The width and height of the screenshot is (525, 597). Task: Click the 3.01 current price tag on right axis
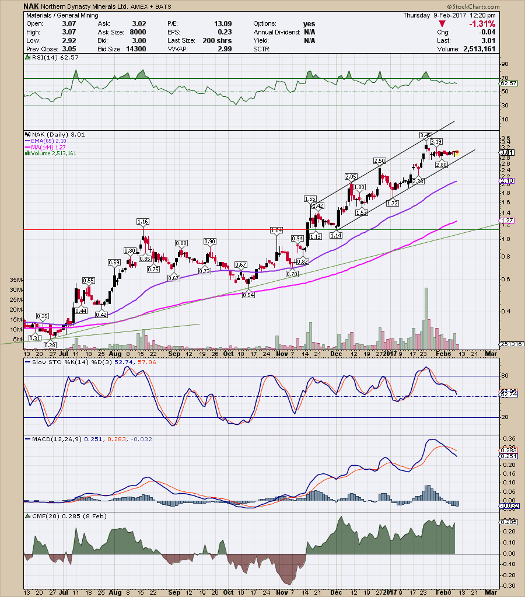(x=507, y=153)
